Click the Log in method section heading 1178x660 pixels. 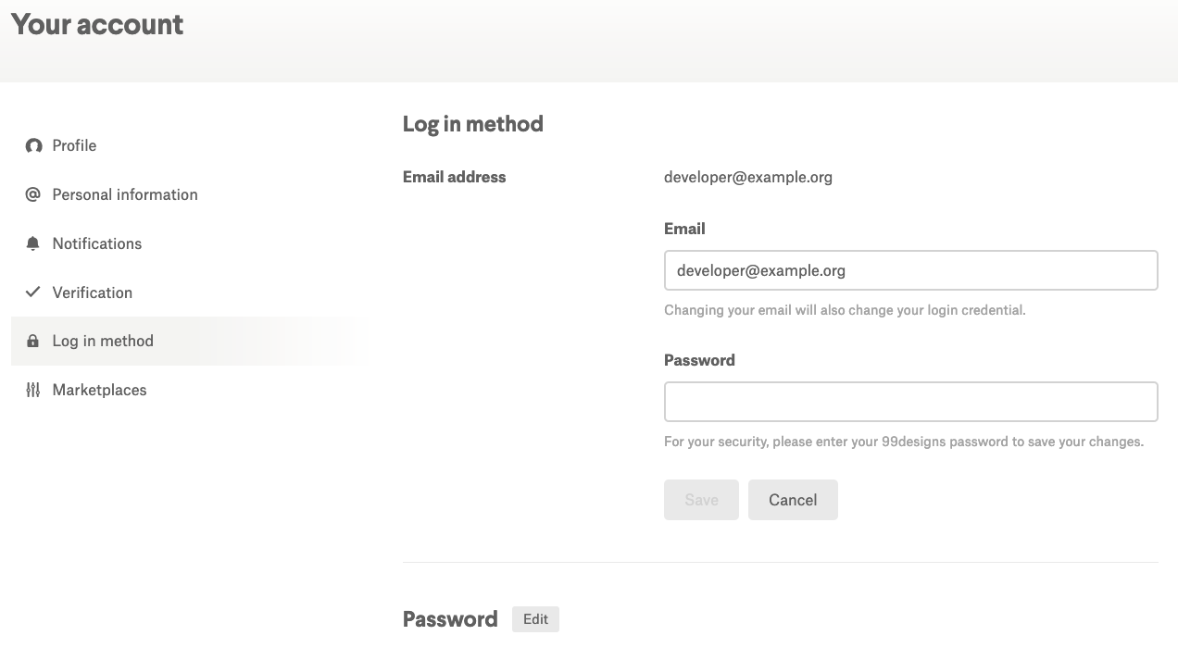472,124
